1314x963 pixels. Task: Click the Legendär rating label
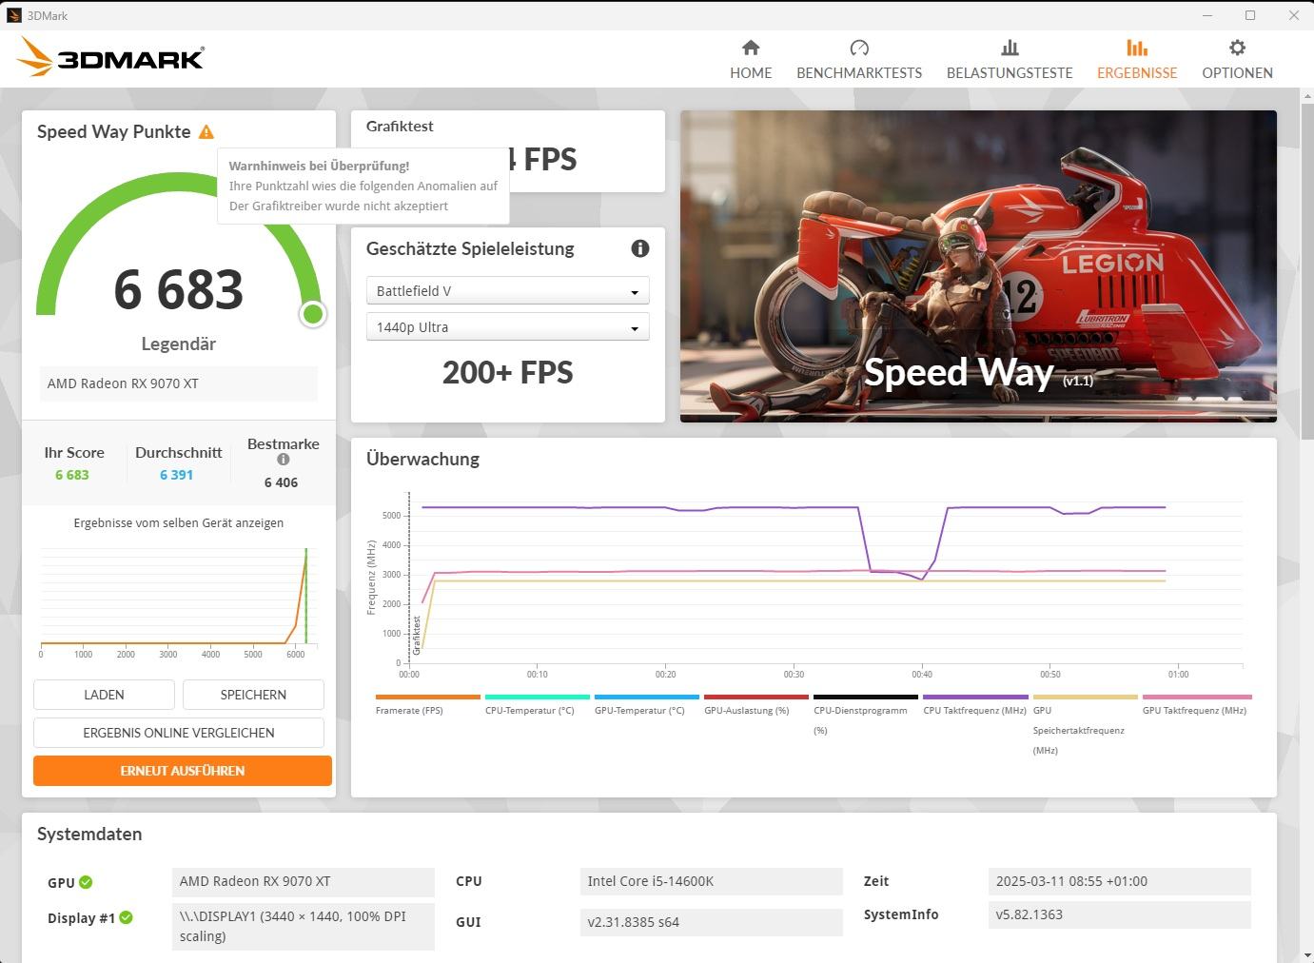179,344
